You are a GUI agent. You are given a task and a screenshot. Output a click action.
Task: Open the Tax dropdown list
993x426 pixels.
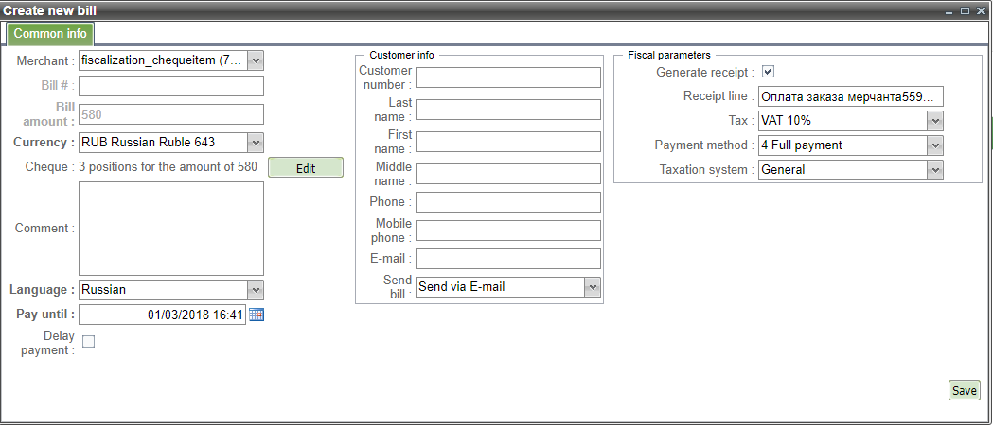click(x=935, y=121)
